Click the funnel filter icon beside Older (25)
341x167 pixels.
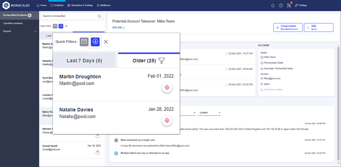point(162,61)
